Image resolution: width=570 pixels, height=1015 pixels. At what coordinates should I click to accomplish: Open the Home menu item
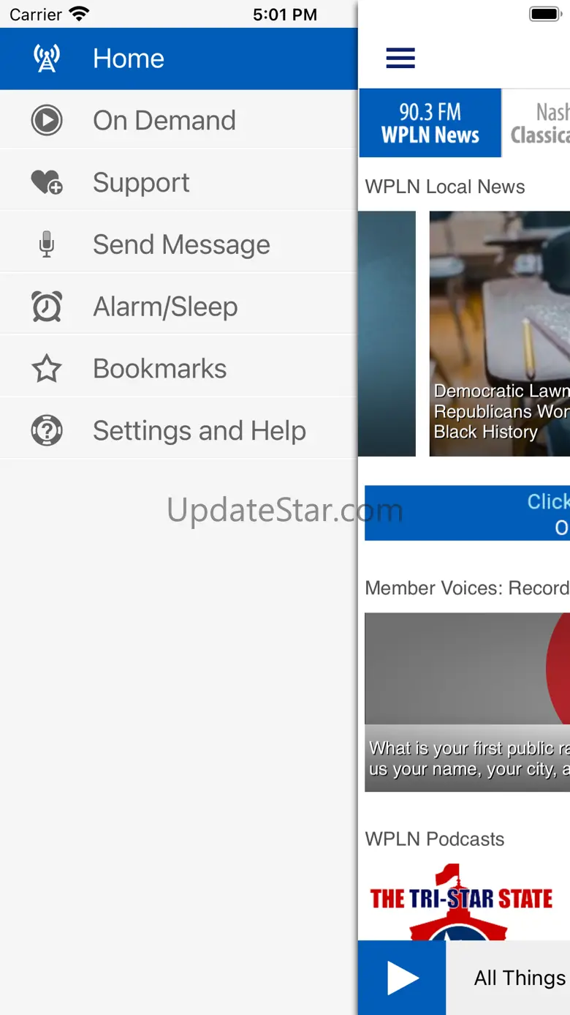pyautogui.click(x=179, y=59)
